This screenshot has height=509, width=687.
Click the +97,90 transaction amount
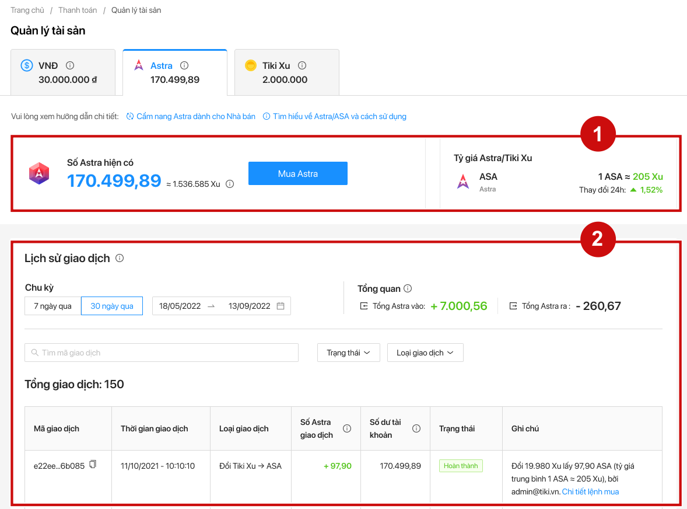[337, 466]
